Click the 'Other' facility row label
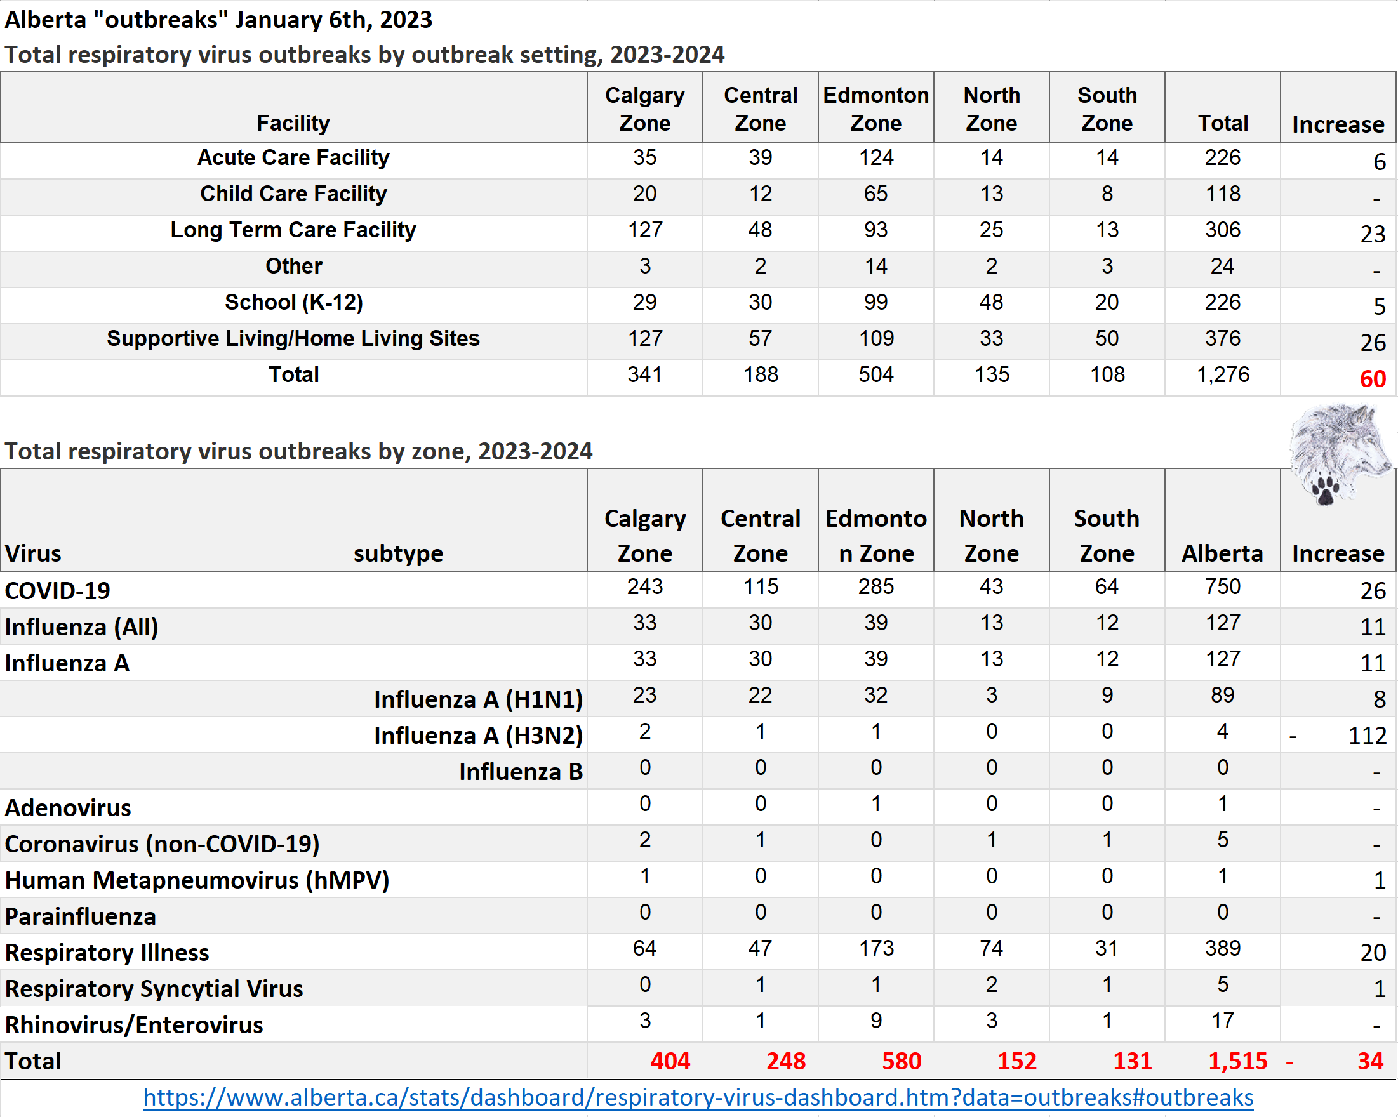The height and width of the screenshot is (1117, 1398). [293, 267]
